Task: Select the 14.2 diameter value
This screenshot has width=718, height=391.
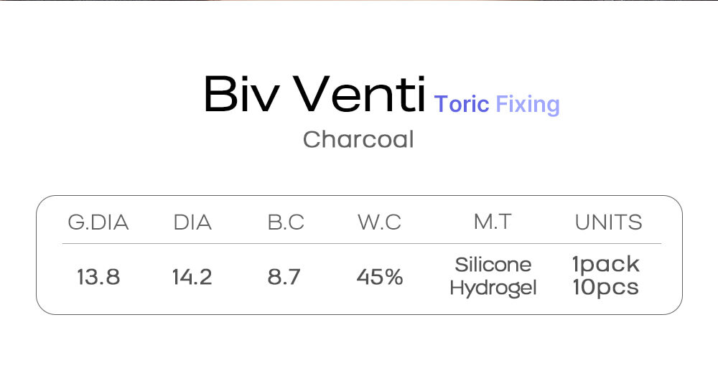Action: tap(192, 277)
